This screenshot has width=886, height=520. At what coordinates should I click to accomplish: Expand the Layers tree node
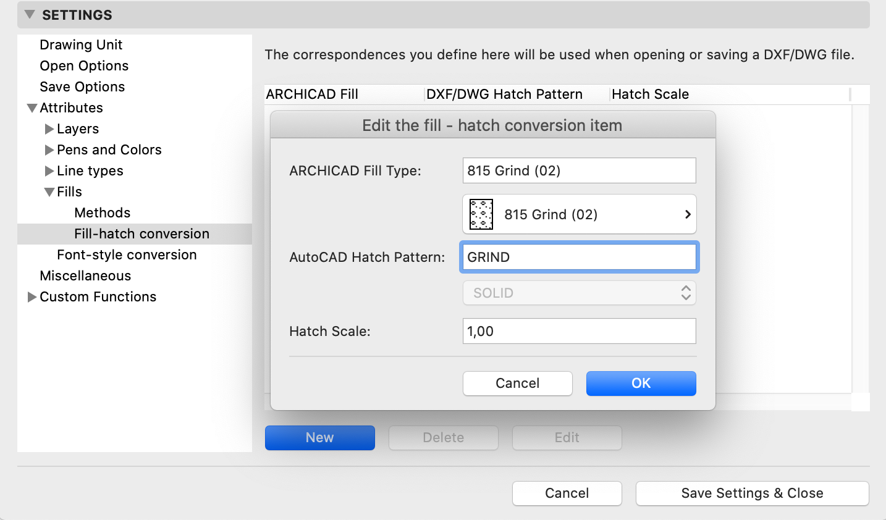pos(49,129)
